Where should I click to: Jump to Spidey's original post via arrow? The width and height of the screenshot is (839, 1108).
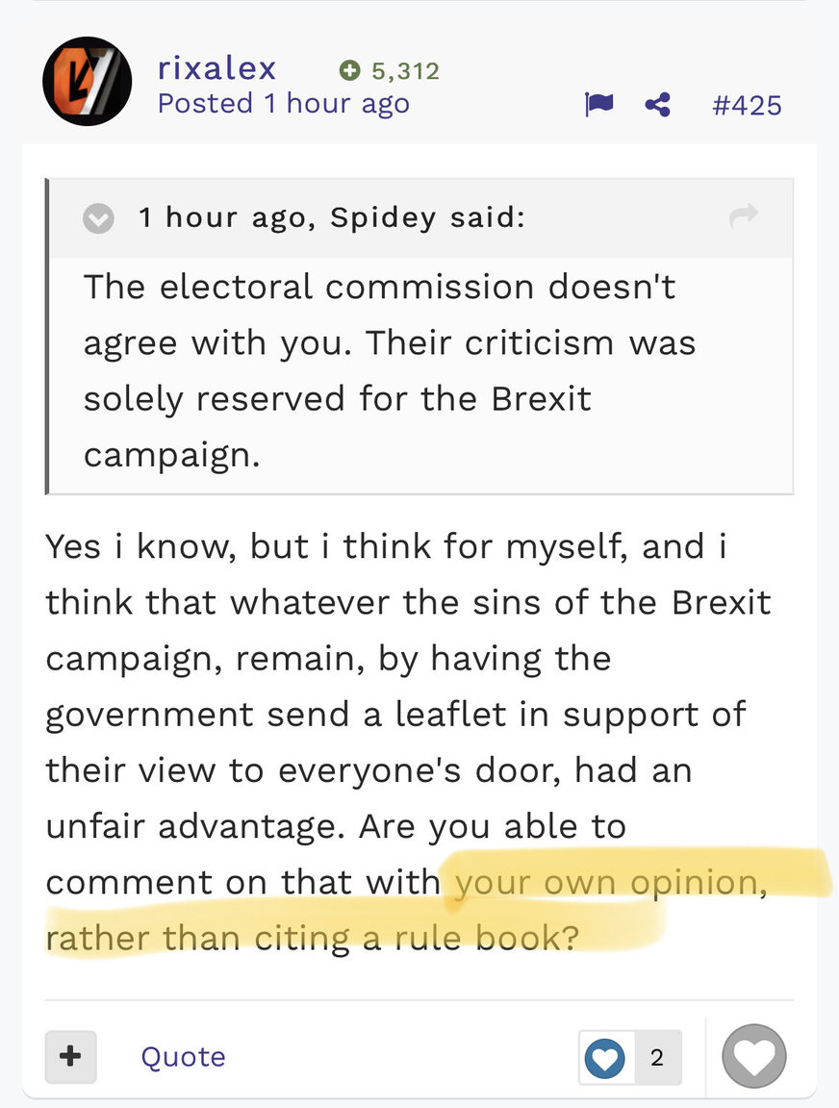(x=744, y=216)
